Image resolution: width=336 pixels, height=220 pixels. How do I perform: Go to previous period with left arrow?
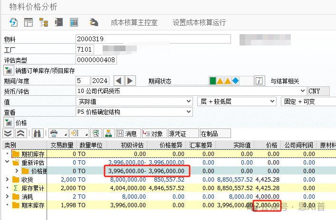click(x=120, y=81)
